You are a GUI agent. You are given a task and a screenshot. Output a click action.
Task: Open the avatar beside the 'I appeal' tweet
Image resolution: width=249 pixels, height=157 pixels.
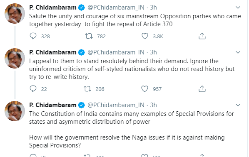15,58
